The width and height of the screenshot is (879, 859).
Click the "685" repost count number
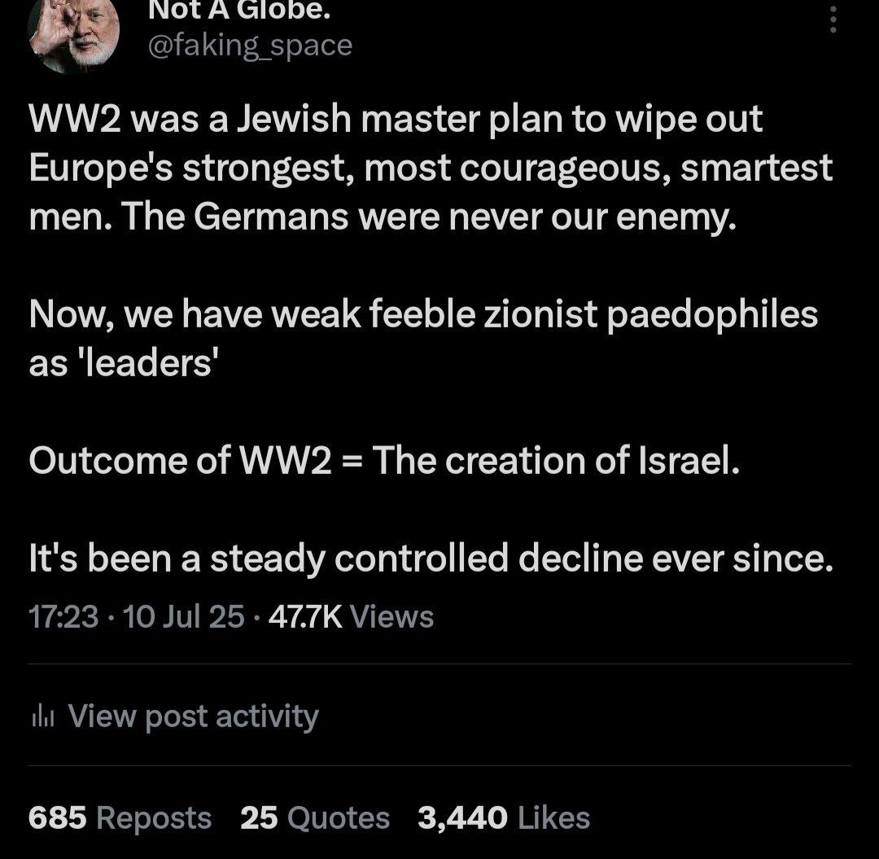point(57,817)
